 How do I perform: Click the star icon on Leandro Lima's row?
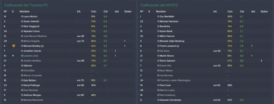coord(13,56)
